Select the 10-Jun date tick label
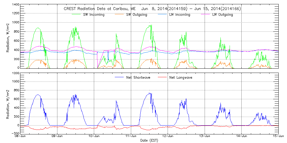Viewport: 287px width, 143px height. [94, 136]
